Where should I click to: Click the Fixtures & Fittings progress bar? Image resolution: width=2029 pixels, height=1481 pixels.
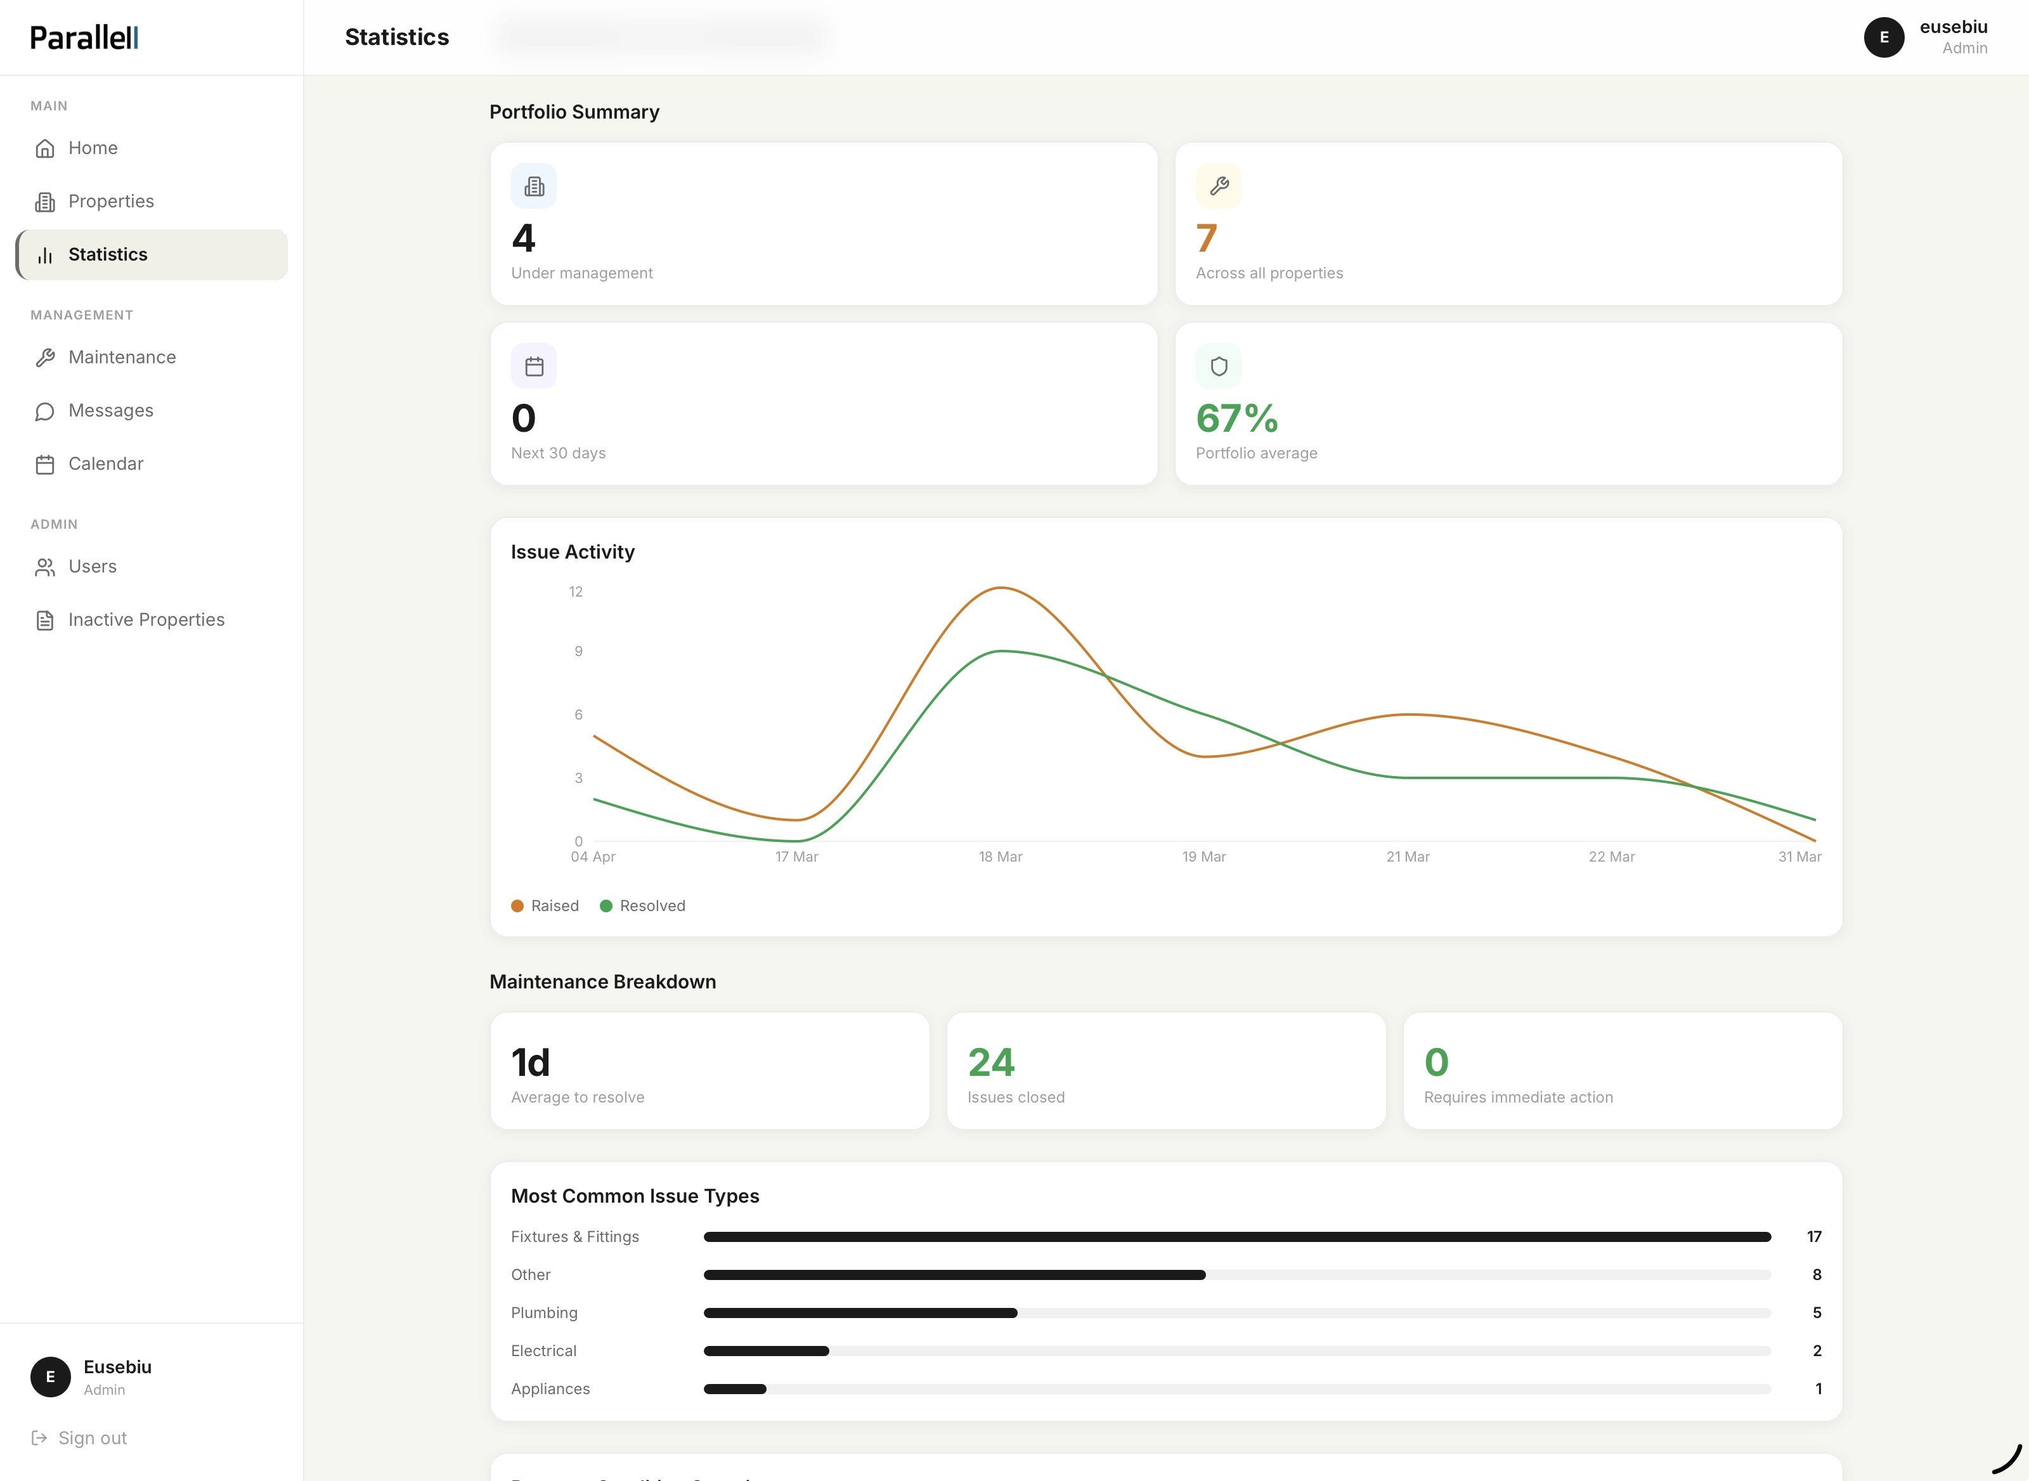(x=1237, y=1236)
